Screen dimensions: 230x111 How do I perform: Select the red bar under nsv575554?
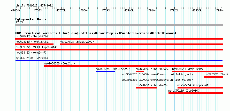(x=200, y=88)
